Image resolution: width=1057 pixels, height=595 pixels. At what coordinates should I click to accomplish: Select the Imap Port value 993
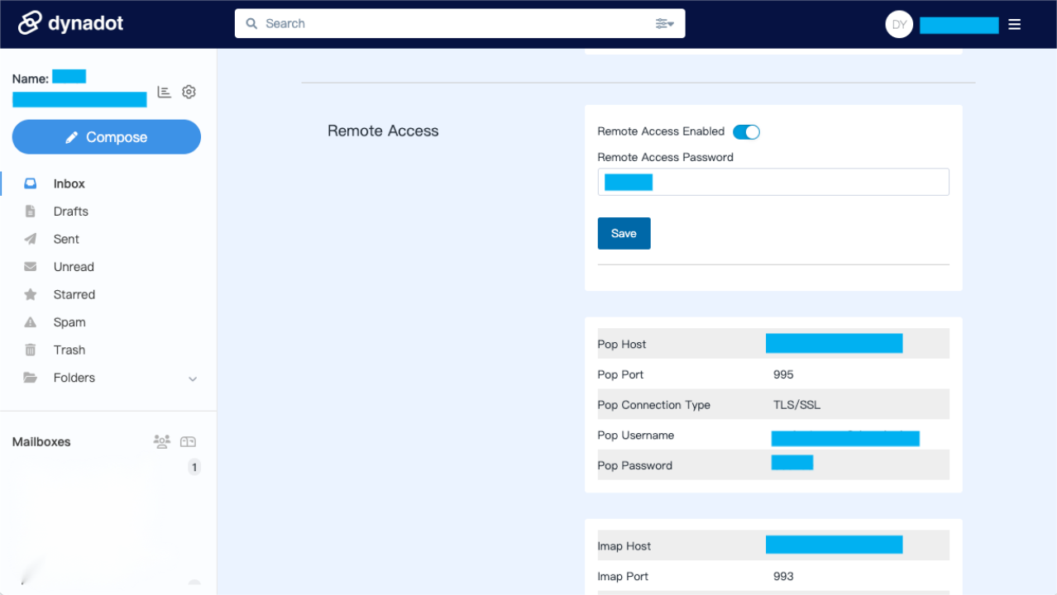(783, 576)
